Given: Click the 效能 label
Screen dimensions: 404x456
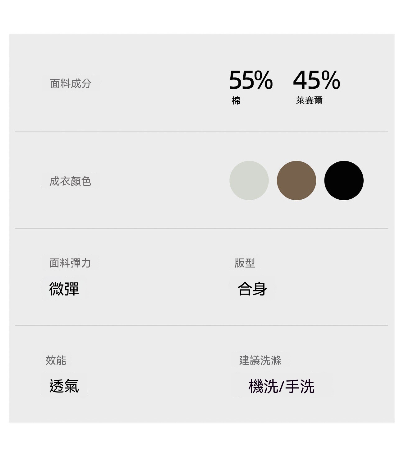Looking at the screenshot, I should [x=56, y=360].
